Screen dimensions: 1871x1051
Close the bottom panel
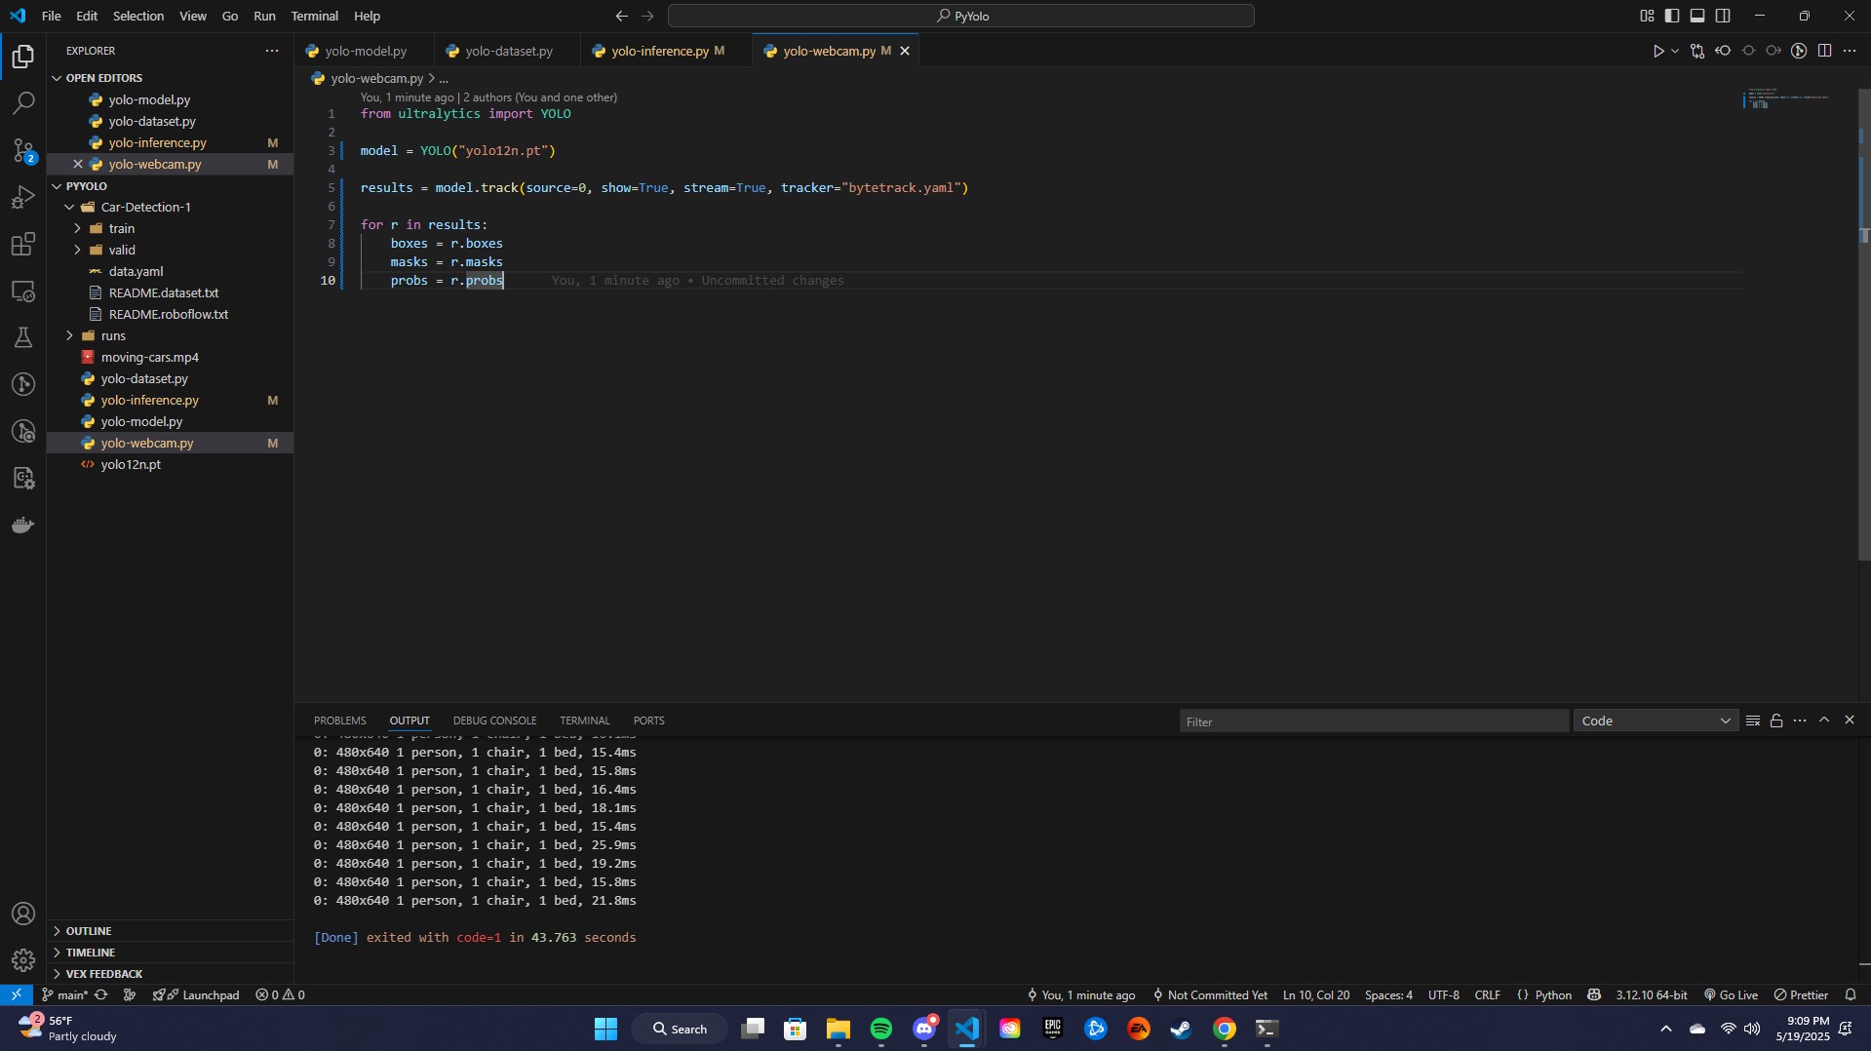(1849, 720)
